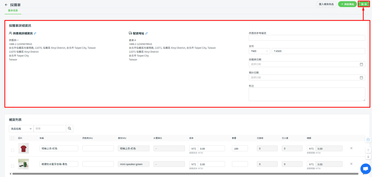Expand the 貨品名稱 search filter dropdown
This screenshot has width=372, height=177.
point(21,129)
